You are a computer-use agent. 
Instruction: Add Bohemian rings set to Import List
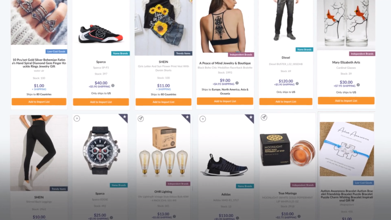(x=39, y=102)
